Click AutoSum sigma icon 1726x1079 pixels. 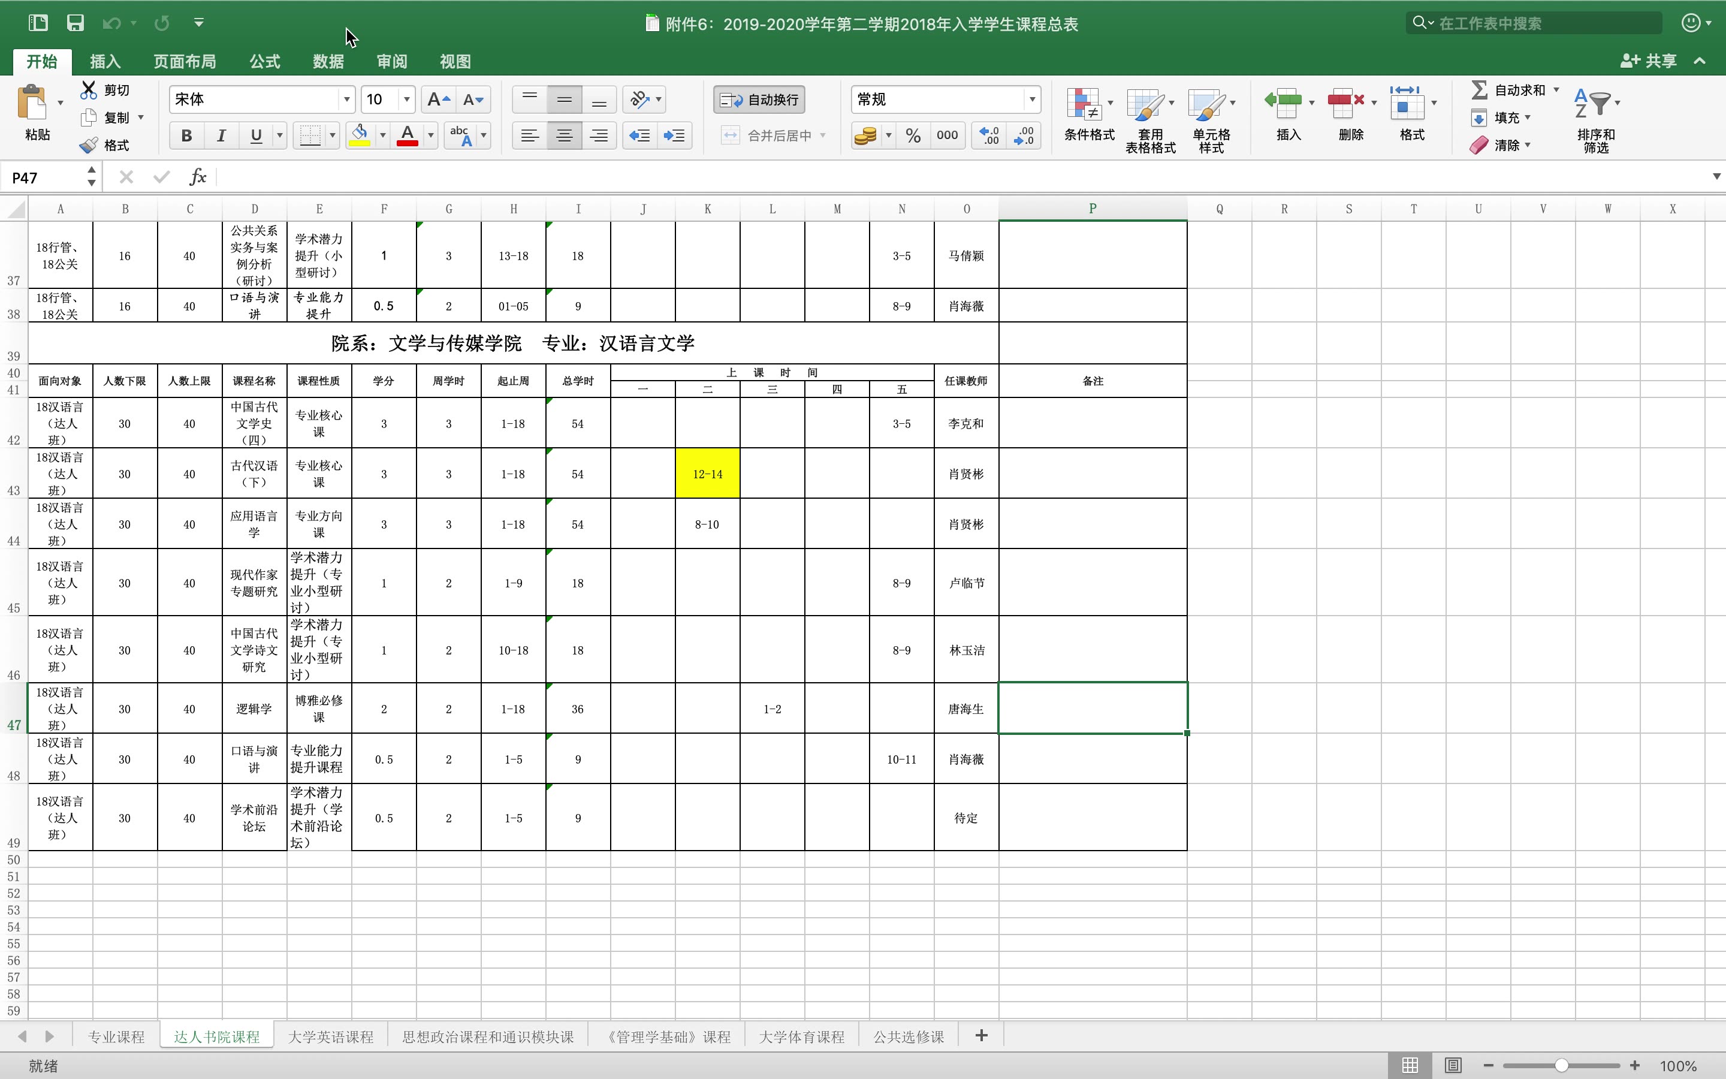pyautogui.click(x=1479, y=90)
